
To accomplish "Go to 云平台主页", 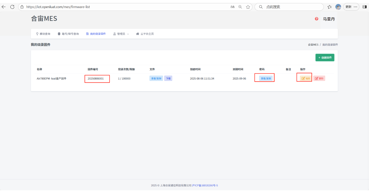I will pos(145,34).
